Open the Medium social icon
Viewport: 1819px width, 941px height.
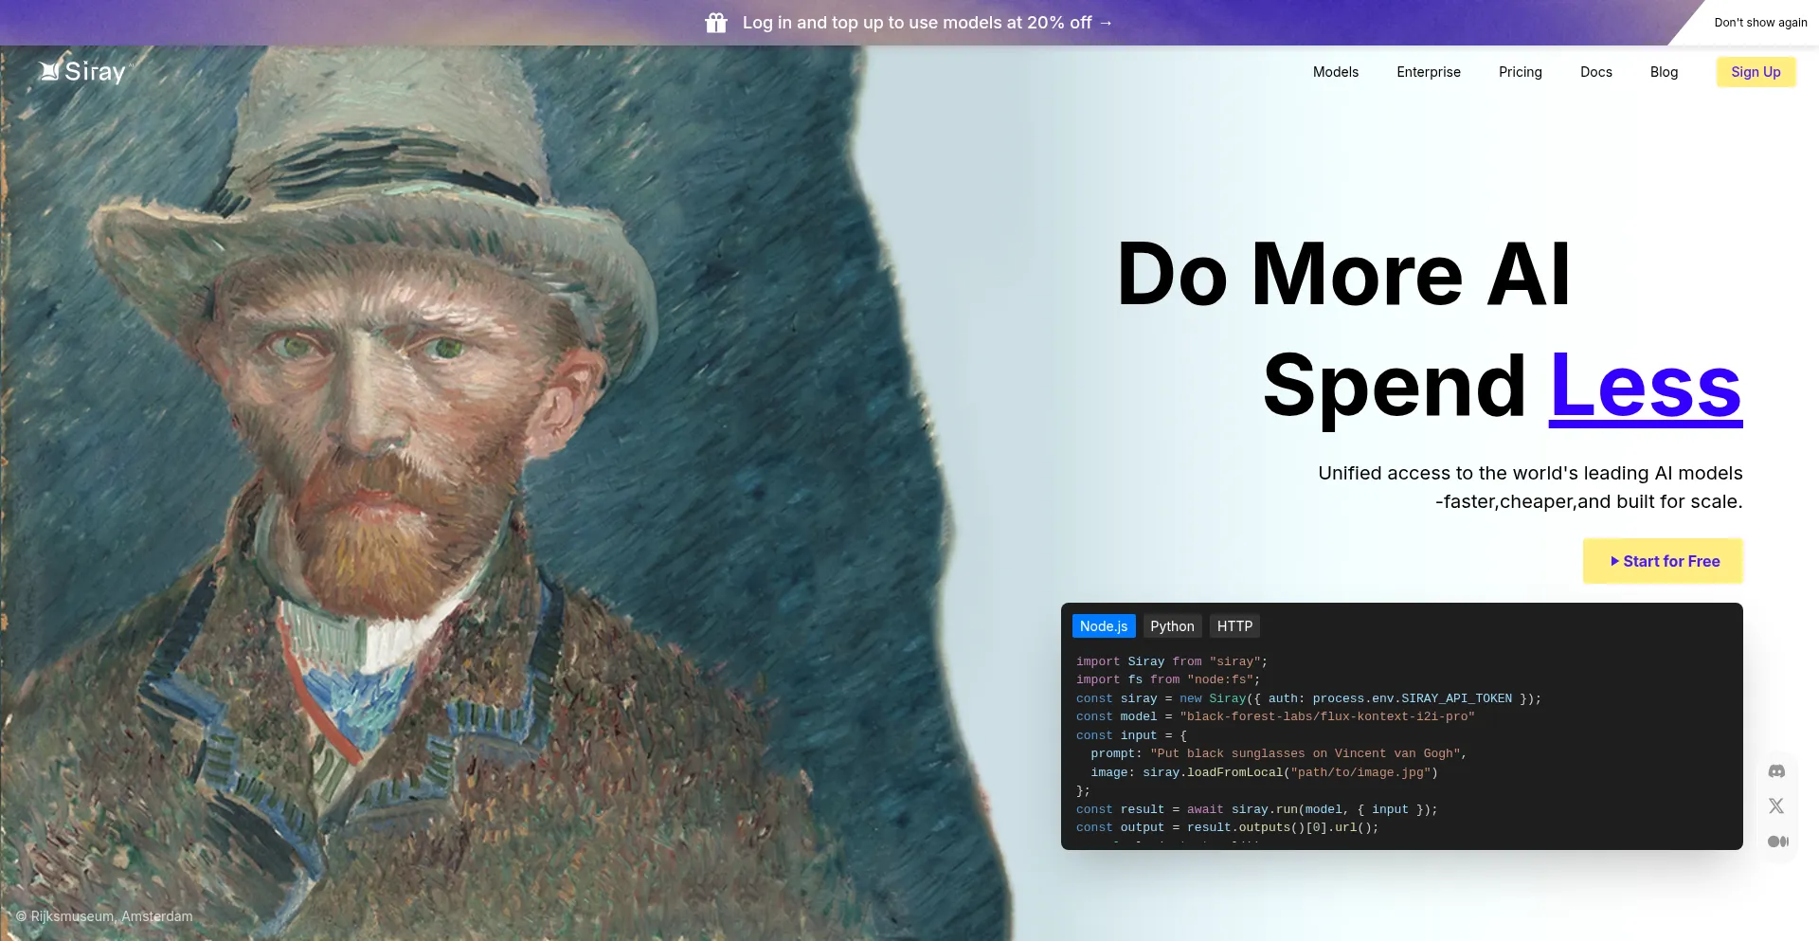1777,841
